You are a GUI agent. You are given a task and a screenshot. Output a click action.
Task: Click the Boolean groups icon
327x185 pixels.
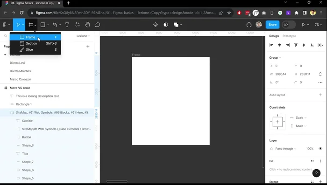point(176,25)
